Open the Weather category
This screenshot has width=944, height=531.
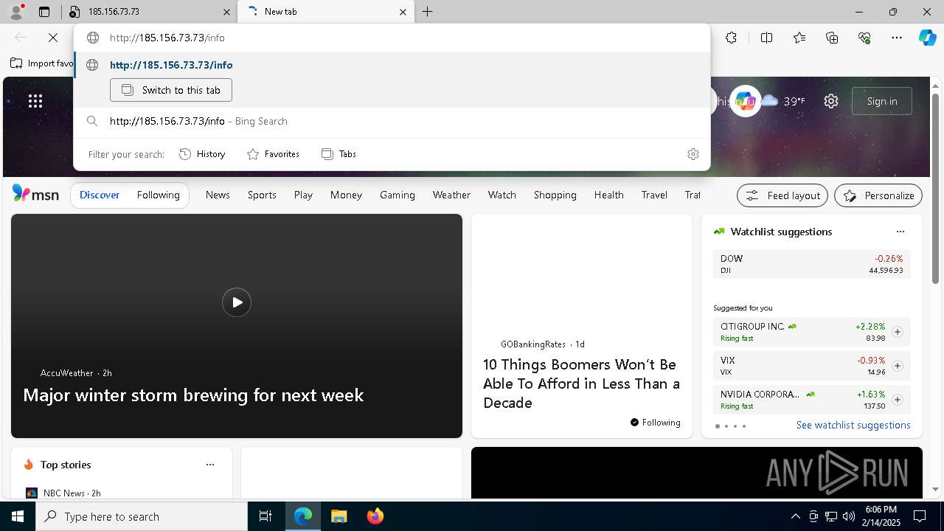click(451, 195)
